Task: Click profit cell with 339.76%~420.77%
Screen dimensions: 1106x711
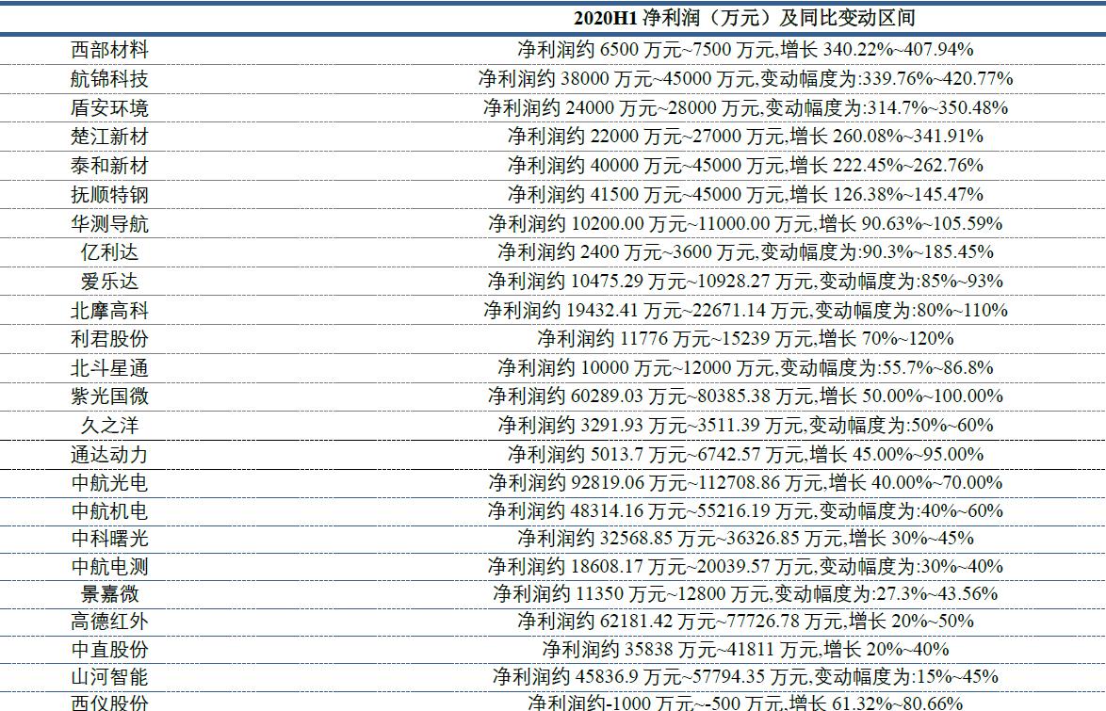Action: tap(745, 78)
